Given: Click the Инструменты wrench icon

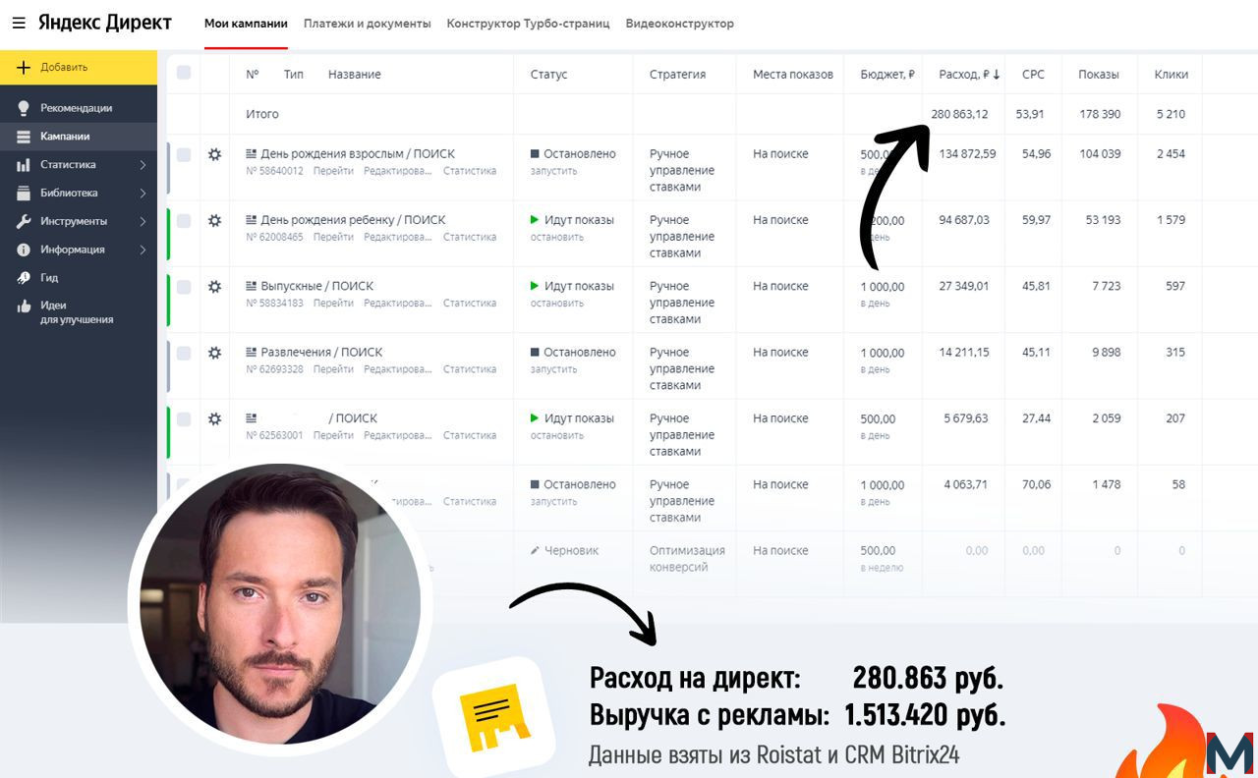Looking at the screenshot, I should pos(24,221).
